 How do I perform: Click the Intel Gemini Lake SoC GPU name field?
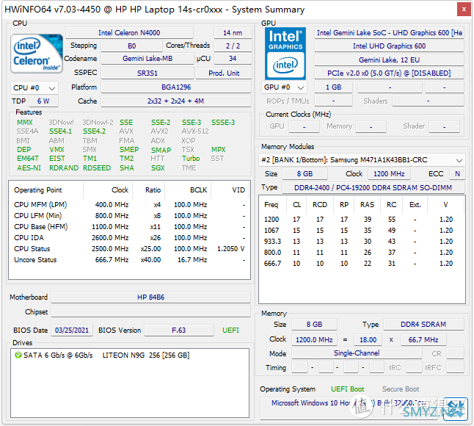point(390,32)
